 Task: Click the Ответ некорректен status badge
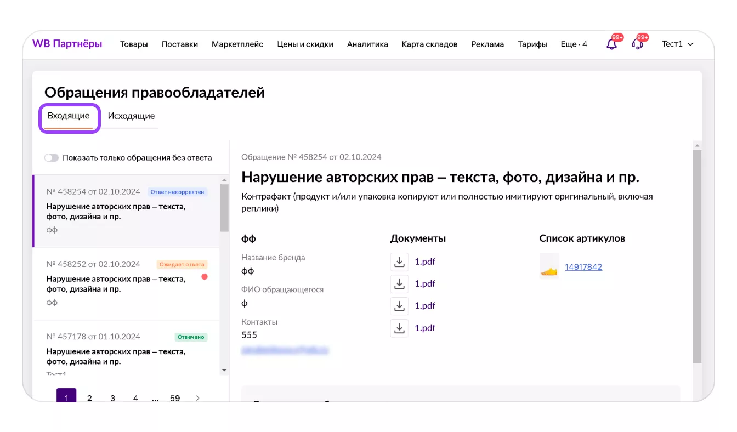point(178,192)
